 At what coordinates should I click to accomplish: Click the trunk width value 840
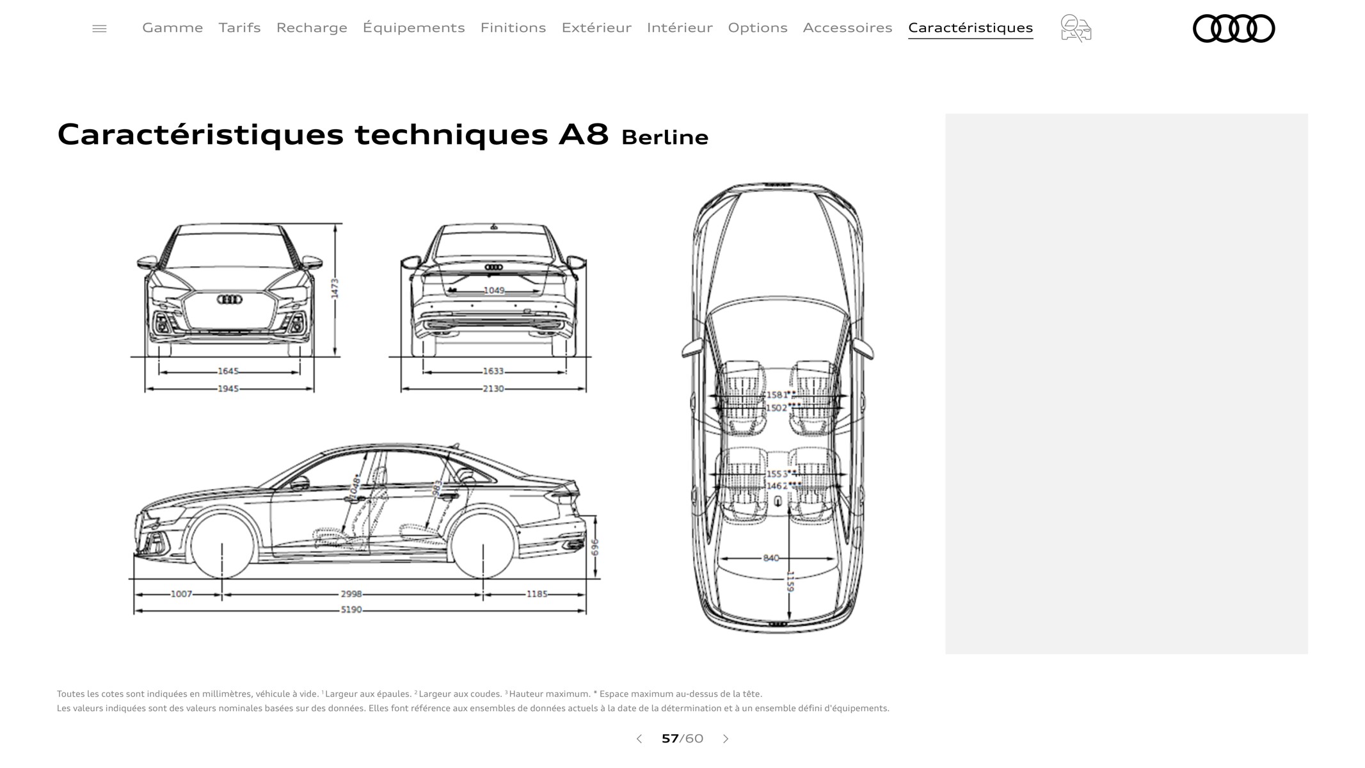click(771, 558)
